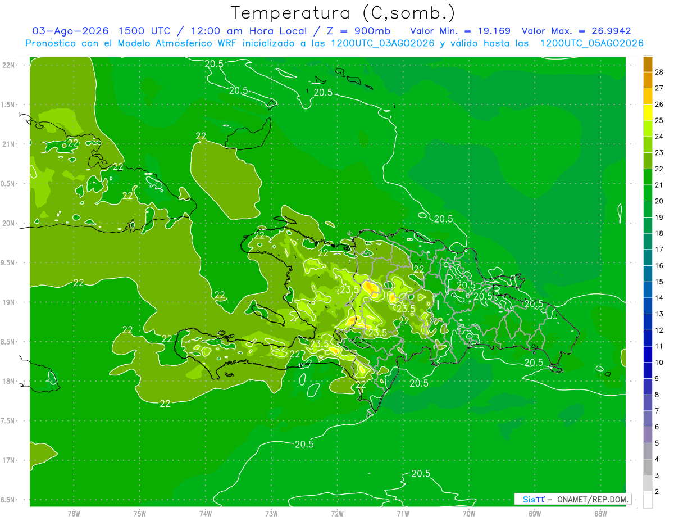Click the green swatch between 20 and 21
The width and height of the screenshot is (674, 521).
(x=648, y=193)
